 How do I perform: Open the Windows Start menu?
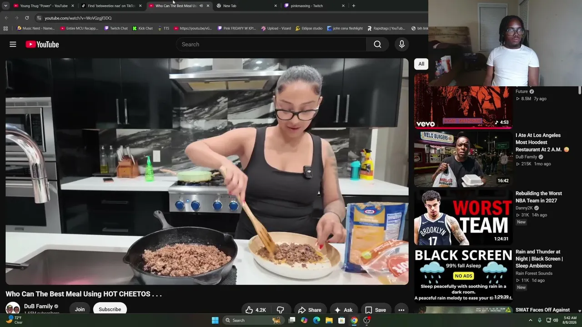[215, 320]
